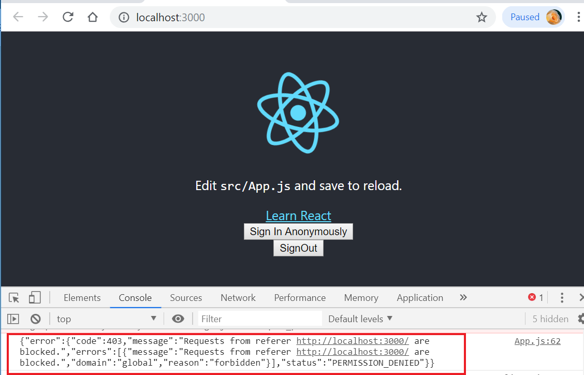584x375 pixels.
Task: Open the Learn React link
Action: point(298,215)
